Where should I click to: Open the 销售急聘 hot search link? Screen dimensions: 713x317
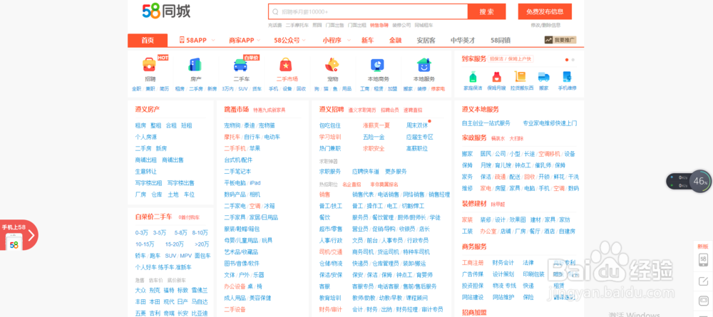(x=379, y=26)
